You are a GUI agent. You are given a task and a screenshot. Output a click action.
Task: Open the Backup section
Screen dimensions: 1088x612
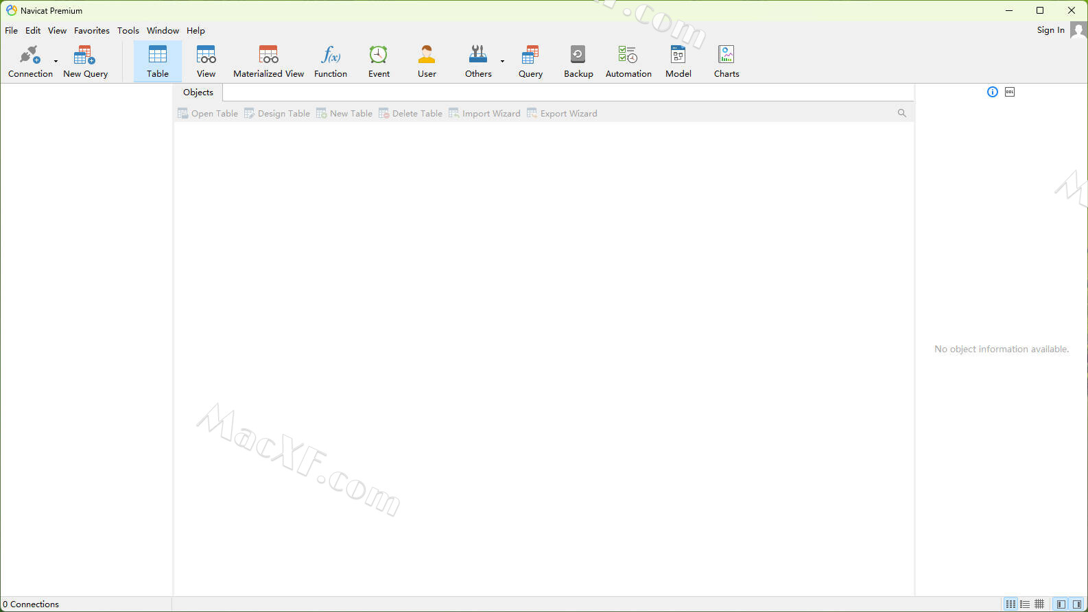[578, 61]
